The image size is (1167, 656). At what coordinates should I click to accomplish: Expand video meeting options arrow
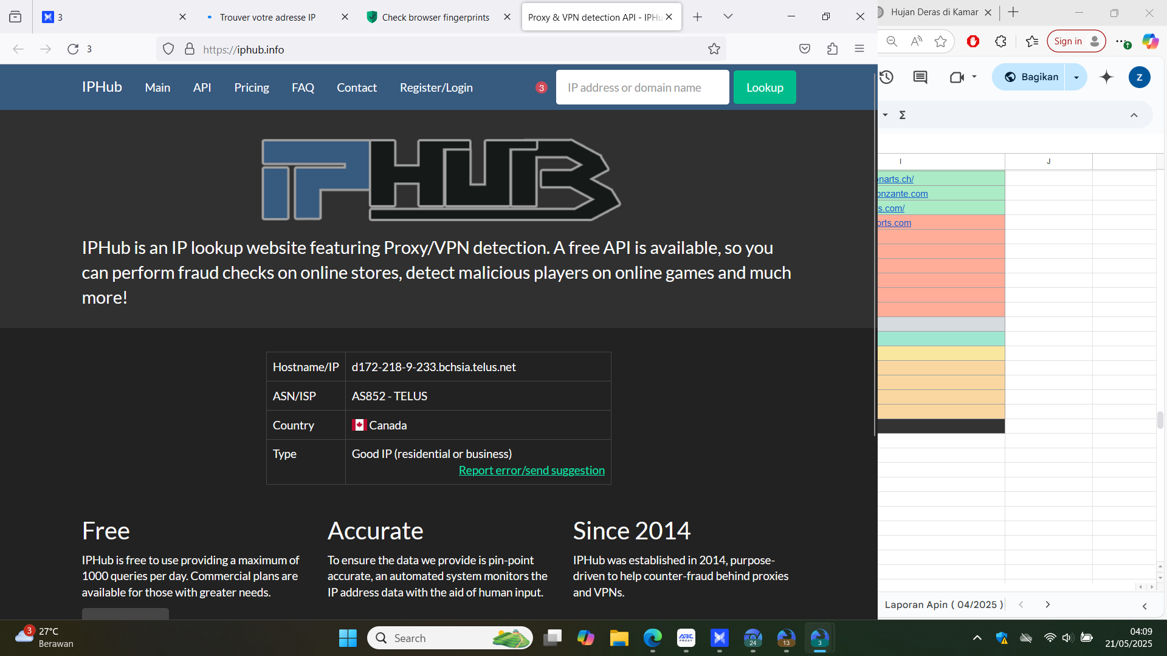pyautogui.click(x=974, y=77)
